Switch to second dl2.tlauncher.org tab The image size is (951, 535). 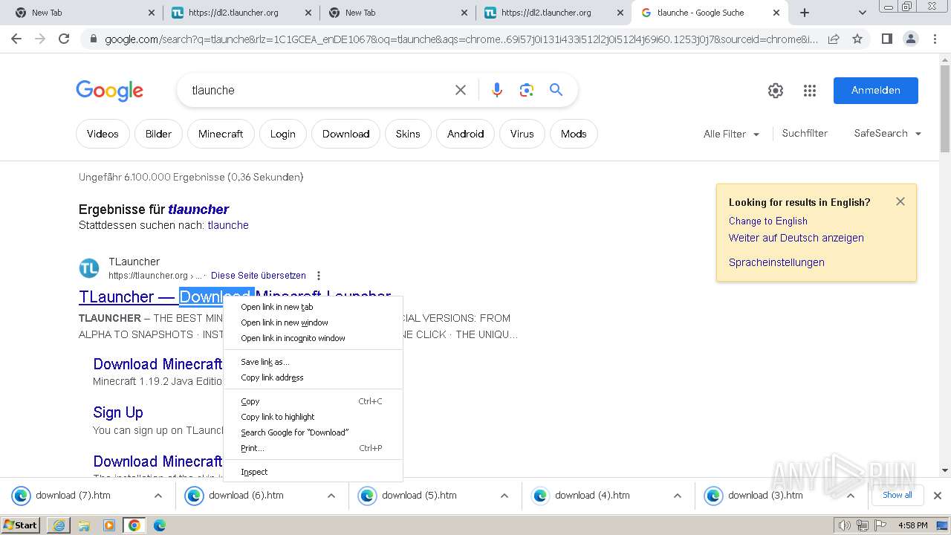(x=554, y=13)
